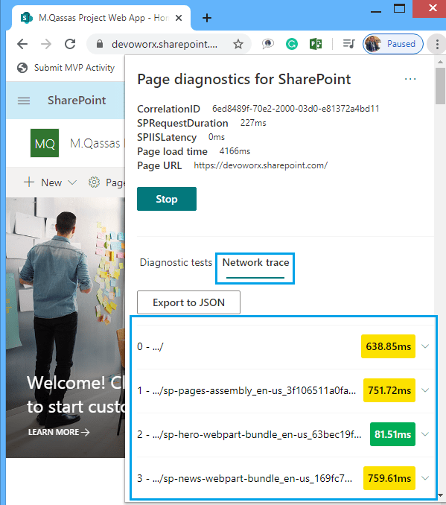Follow the LEARN MORE link on hero
446x505 pixels.
click(59, 432)
